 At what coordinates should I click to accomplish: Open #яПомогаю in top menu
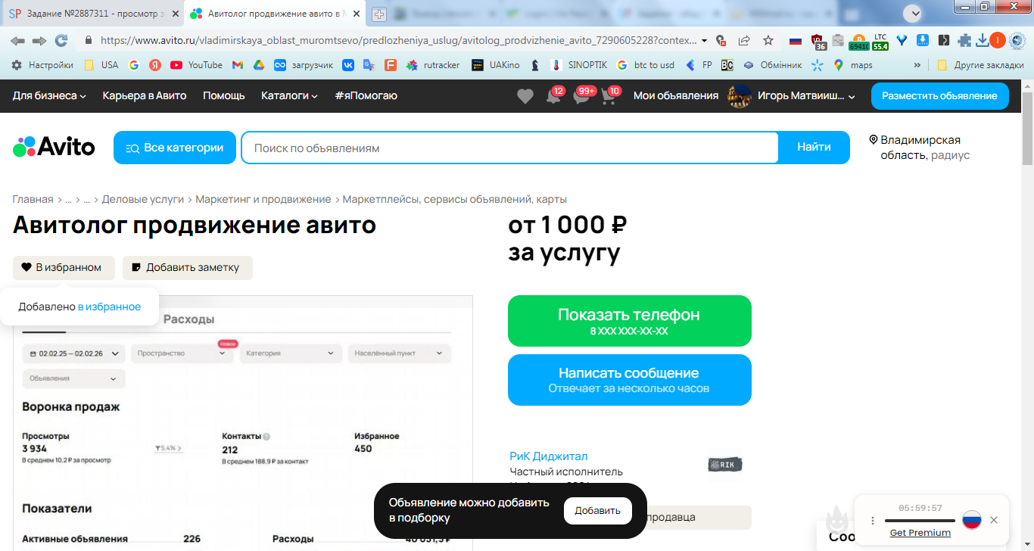point(366,95)
